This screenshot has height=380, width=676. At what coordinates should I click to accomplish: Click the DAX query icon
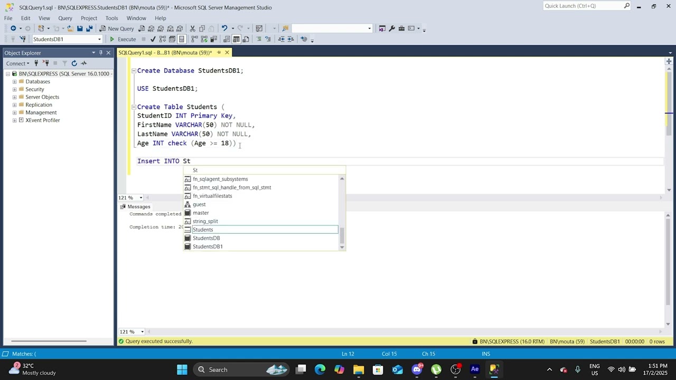click(180, 28)
